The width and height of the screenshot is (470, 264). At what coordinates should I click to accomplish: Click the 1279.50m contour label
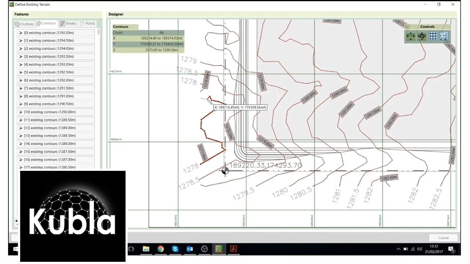coord(261,82)
